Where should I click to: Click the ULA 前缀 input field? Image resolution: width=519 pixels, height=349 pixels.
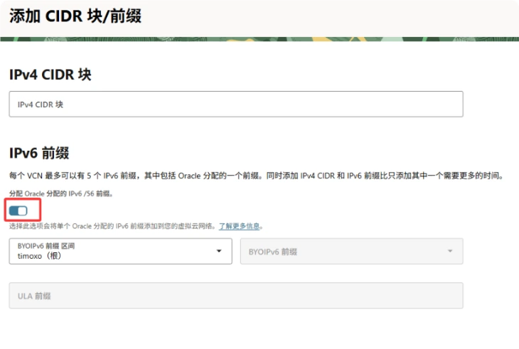coord(235,296)
